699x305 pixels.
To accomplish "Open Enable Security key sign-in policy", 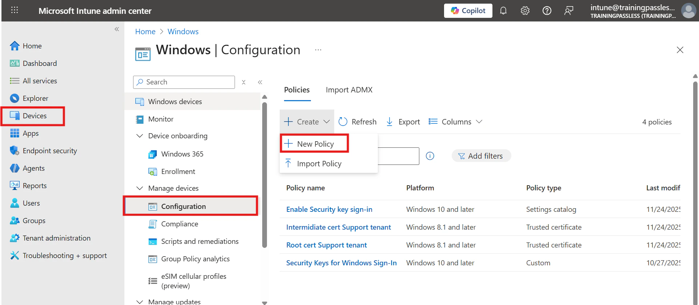I will [329, 209].
